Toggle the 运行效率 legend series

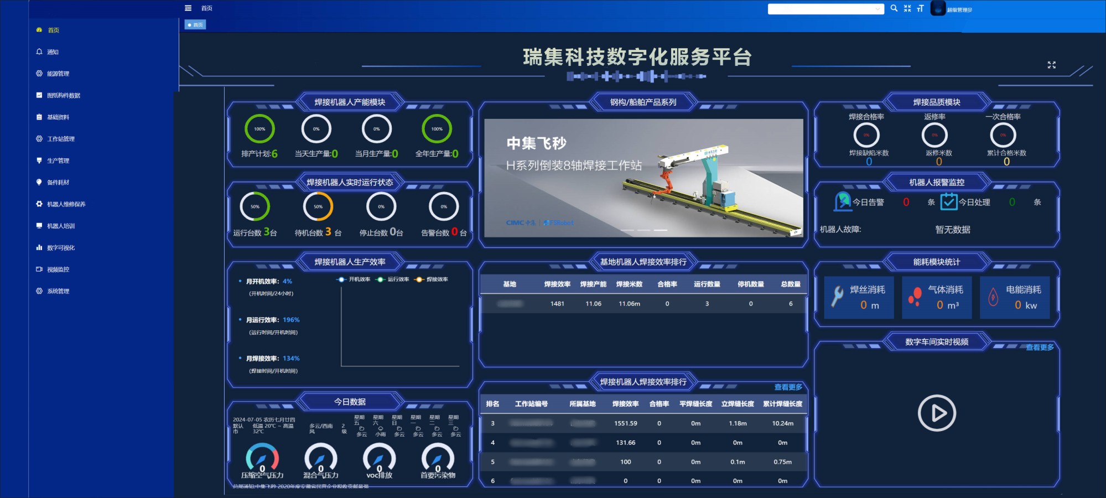pos(392,279)
